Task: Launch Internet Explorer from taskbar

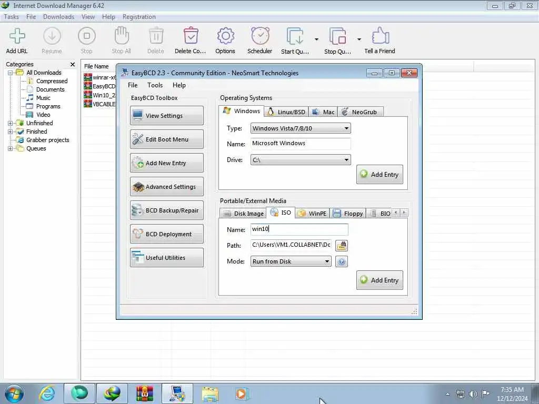Action: click(47, 393)
